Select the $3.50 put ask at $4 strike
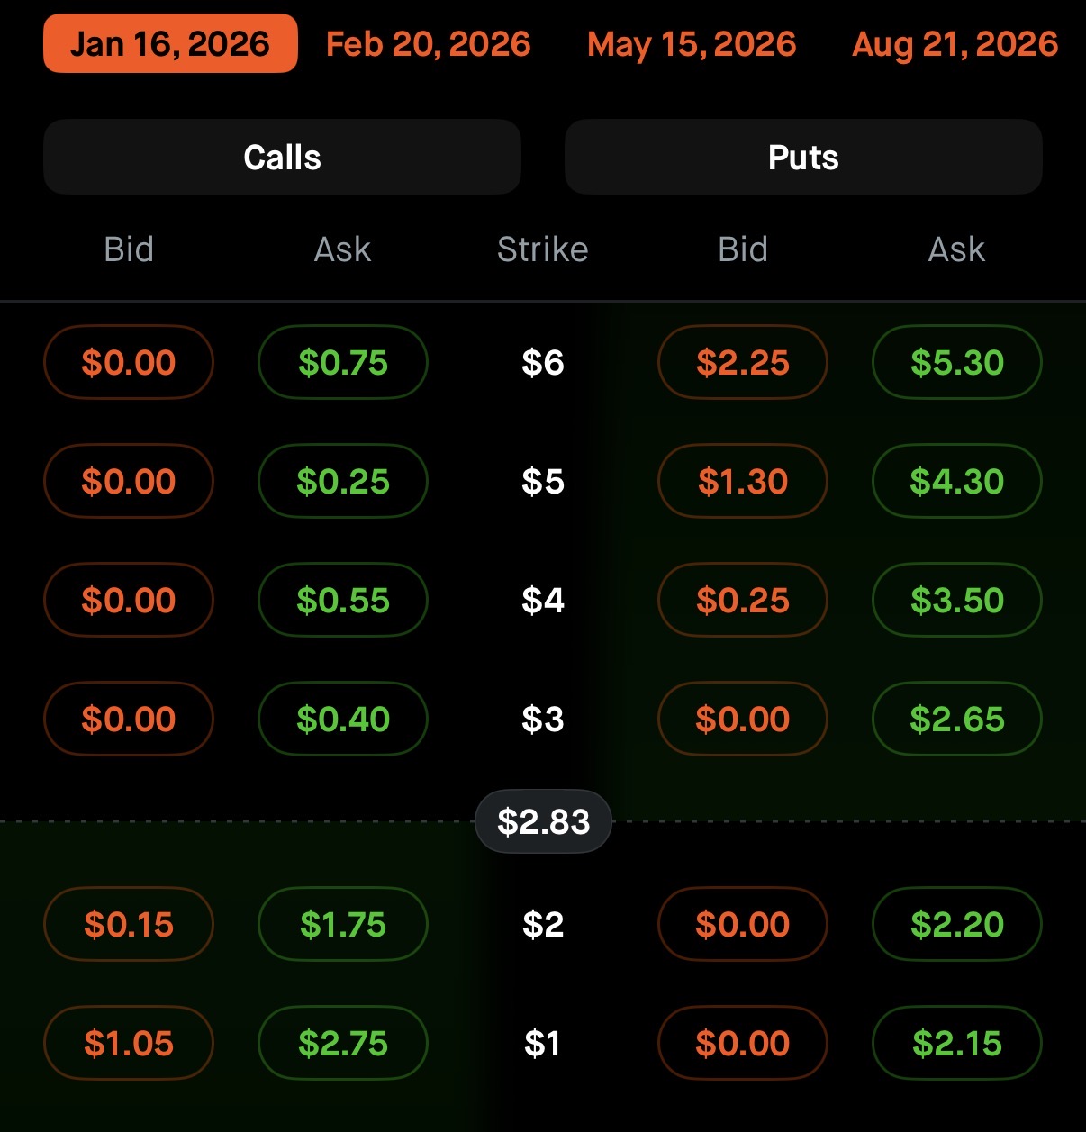This screenshot has height=1132, width=1086. tap(957, 600)
